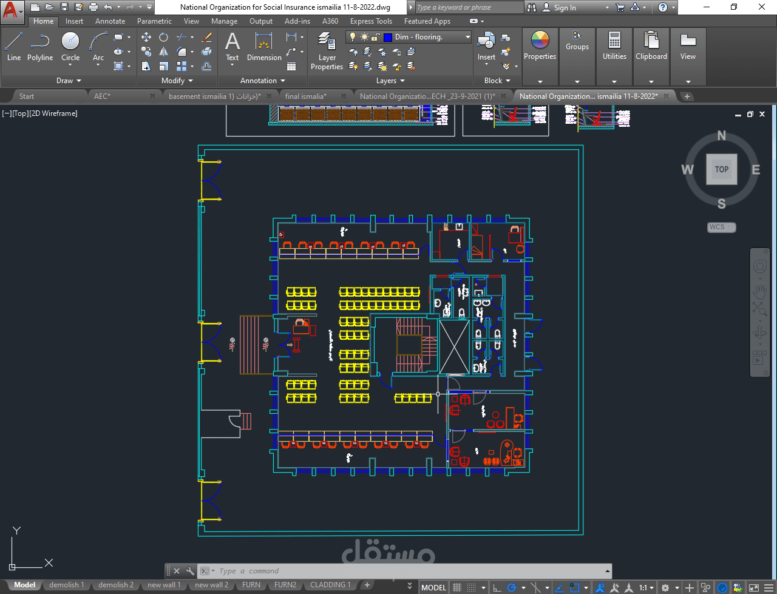Select the Mirror tool in Modify panel

pyautogui.click(x=163, y=52)
